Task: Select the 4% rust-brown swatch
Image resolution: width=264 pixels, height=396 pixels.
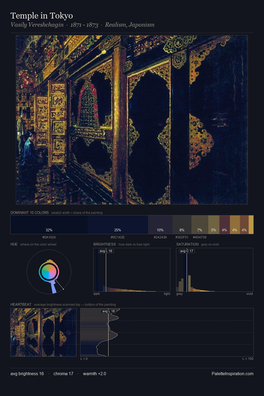Action: [x=244, y=225]
